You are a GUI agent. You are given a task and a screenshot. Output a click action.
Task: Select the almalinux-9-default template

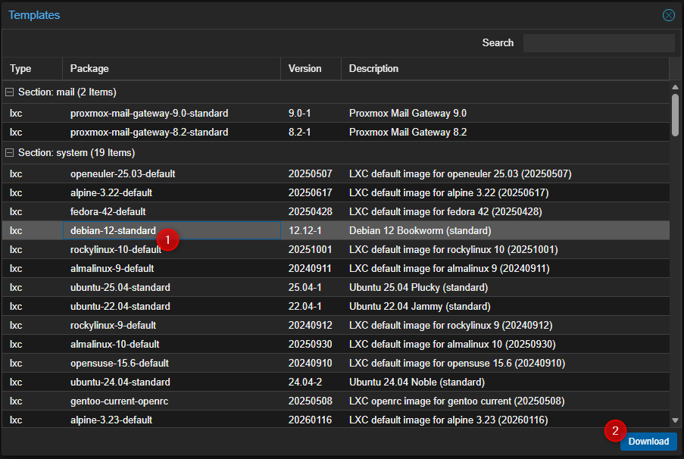151,268
